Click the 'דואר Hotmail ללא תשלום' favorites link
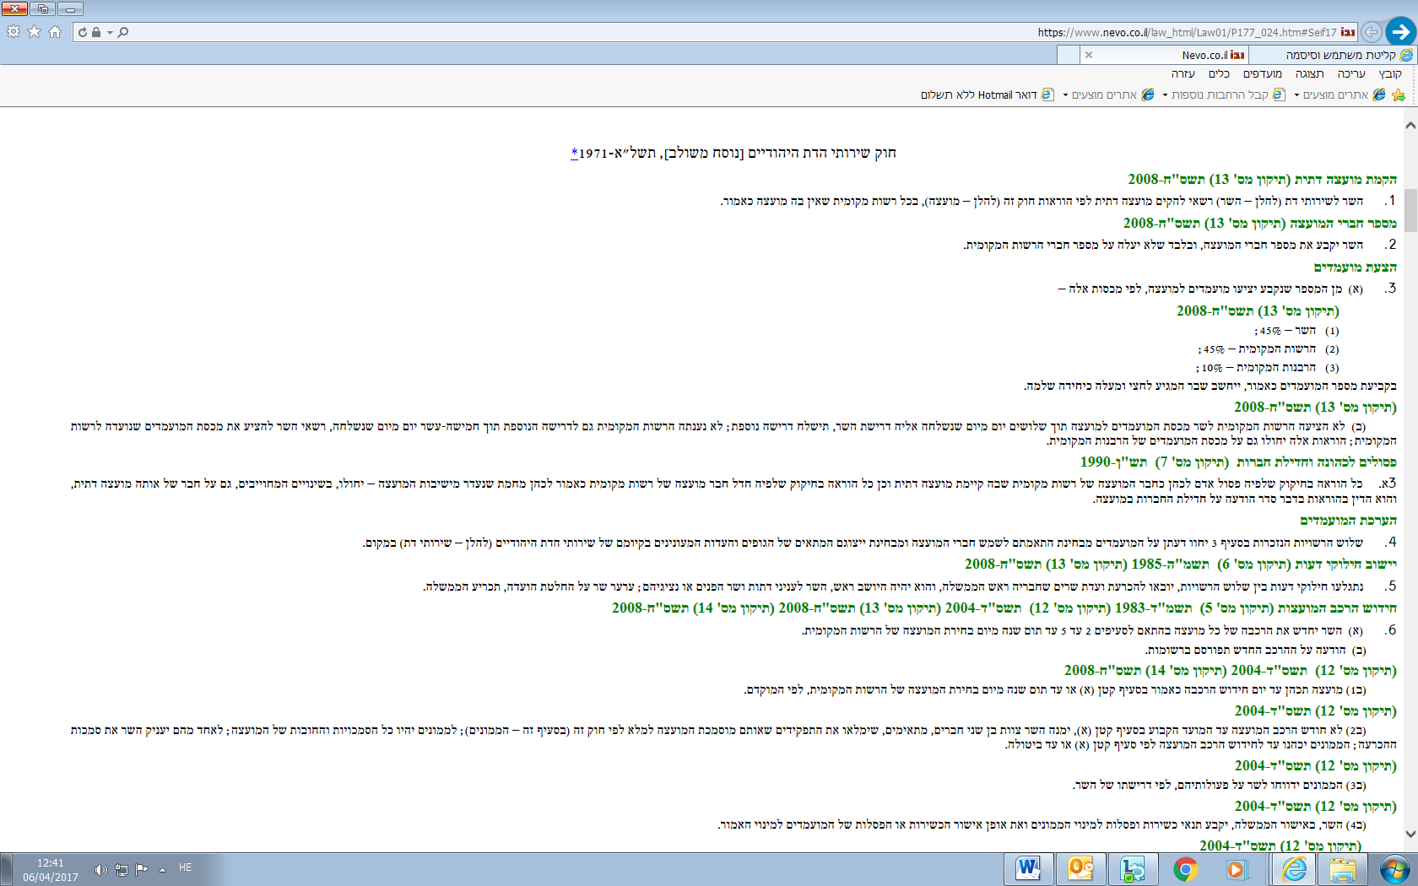 coord(978,95)
